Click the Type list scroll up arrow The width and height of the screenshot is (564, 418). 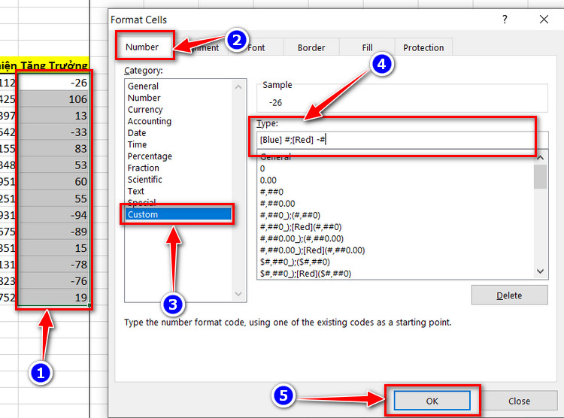point(540,158)
